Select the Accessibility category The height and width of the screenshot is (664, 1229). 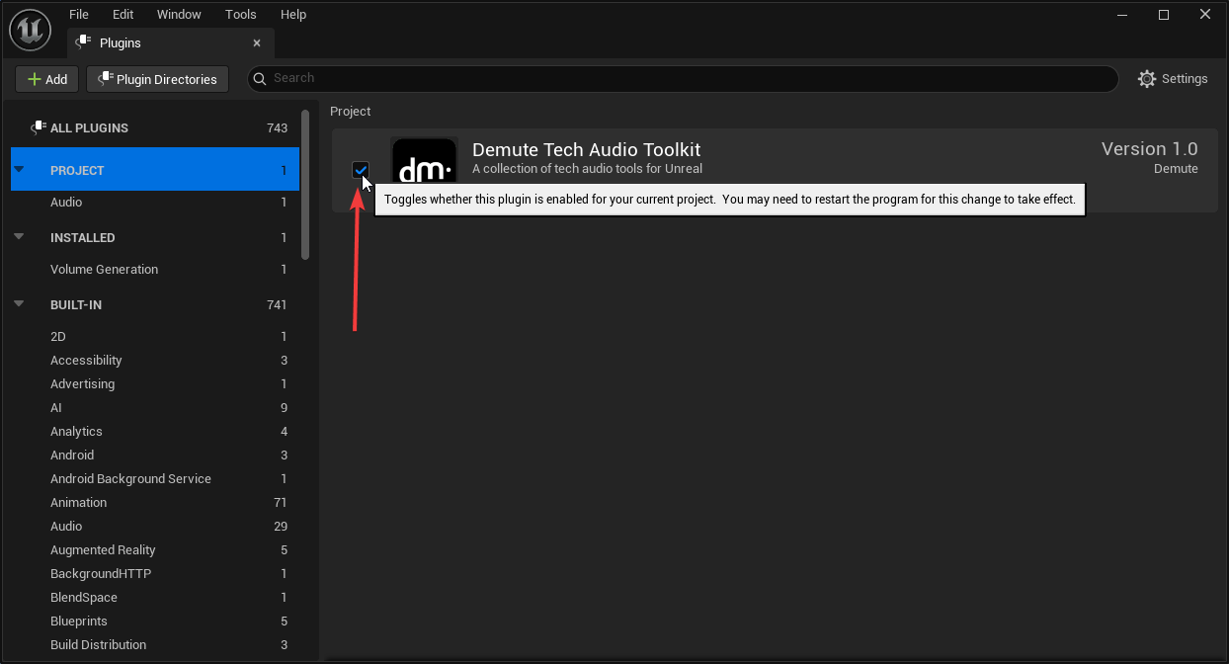tap(155, 361)
